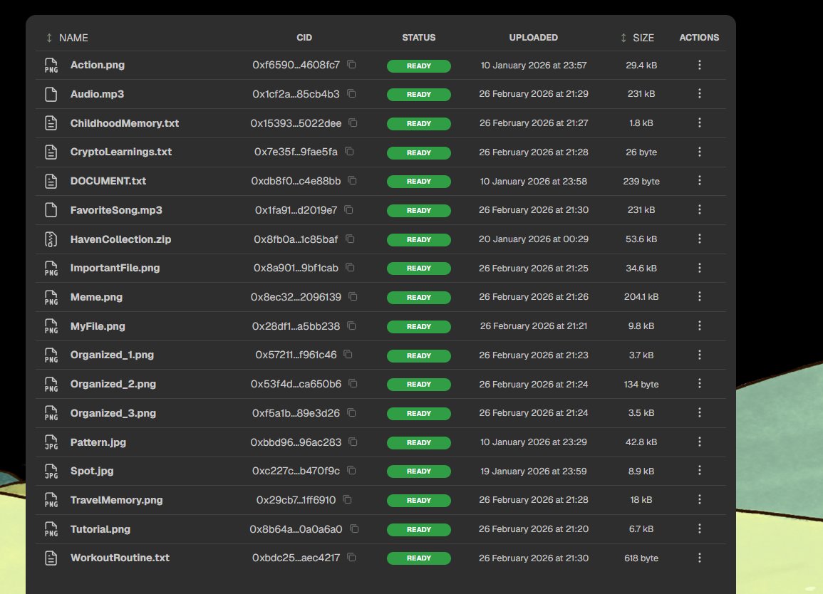Image resolution: width=823 pixels, height=594 pixels.
Task: Copy the CID of Action.png
Action: click(x=352, y=65)
